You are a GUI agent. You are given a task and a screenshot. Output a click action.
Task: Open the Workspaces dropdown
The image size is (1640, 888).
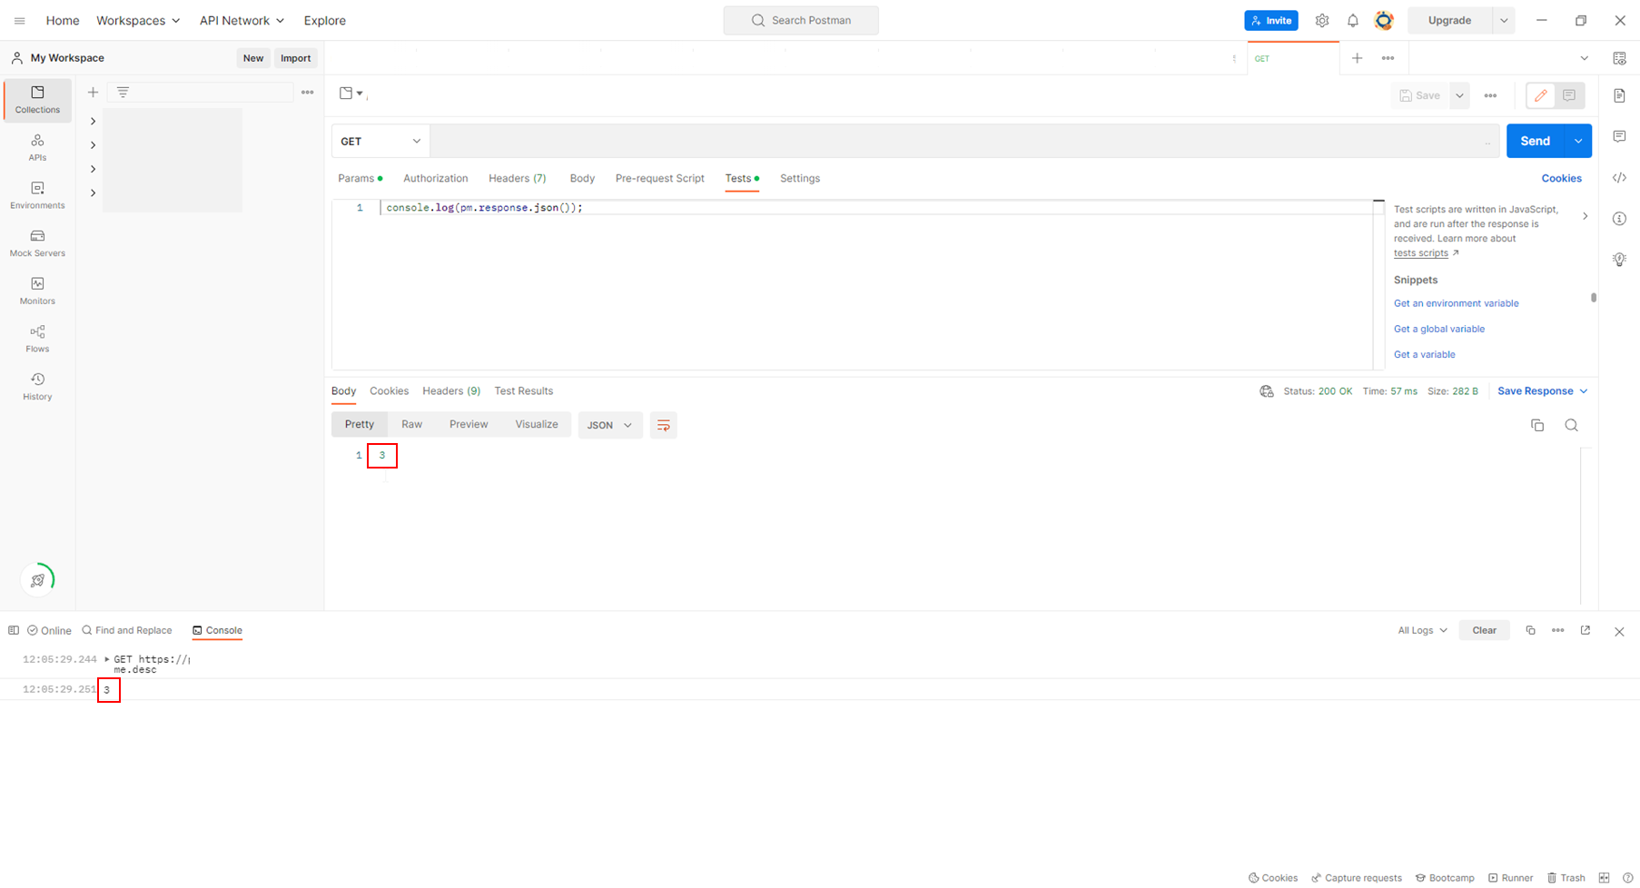(x=138, y=20)
